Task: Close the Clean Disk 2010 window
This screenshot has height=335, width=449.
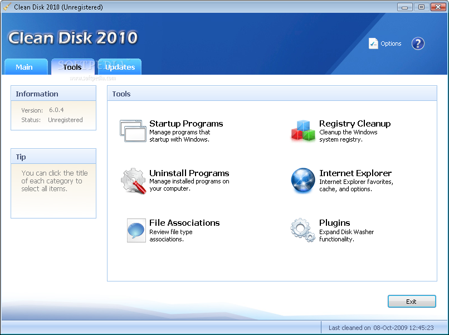Action: pos(438,7)
